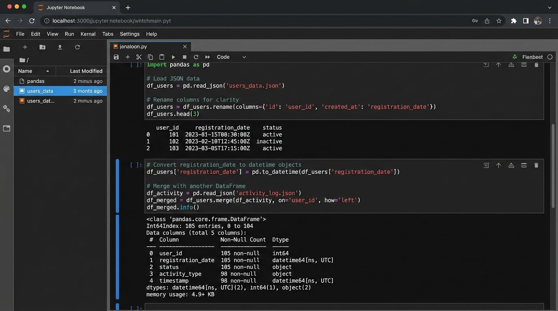The image size is (558, 311).
Task: Paste cell using the clipboard icon
Action: pos(162,57)
